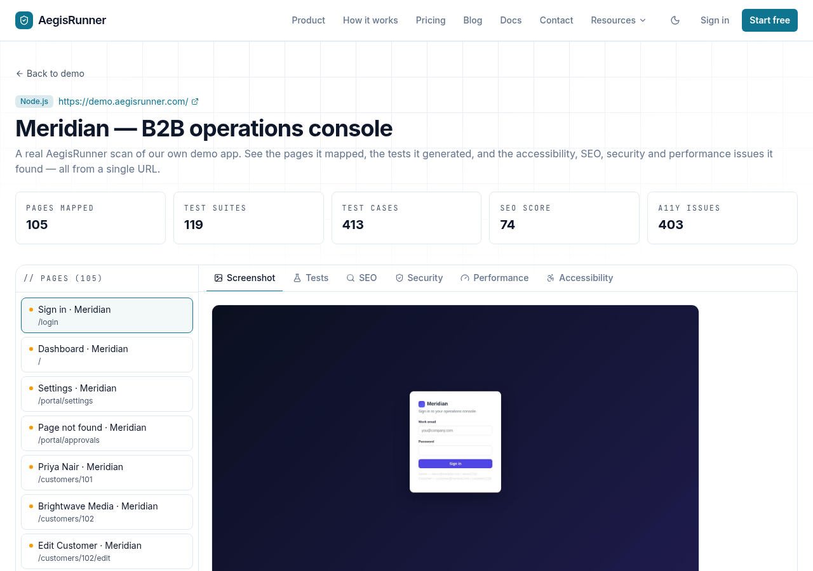Click the flask icon on Tests tab

pyautogui.click(x=297, y=278)
